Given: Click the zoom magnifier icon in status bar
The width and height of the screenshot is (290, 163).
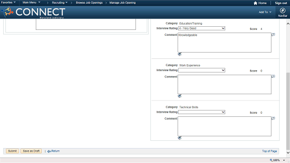Looking at the screenshot, I should click(x=271, y=160).
